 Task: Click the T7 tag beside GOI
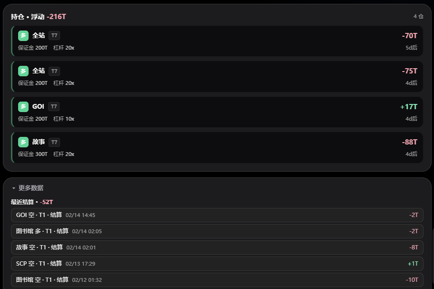(54, 106)
